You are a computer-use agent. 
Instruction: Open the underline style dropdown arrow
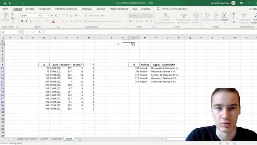pyautogui.click(x=34, y=21)
